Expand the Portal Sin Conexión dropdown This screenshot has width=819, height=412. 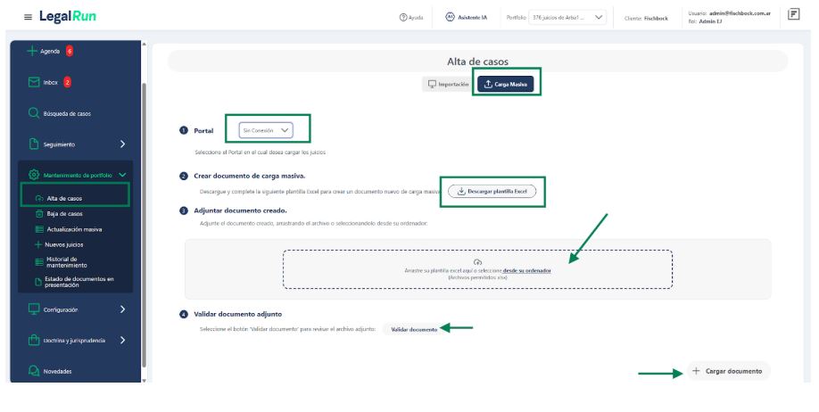267,130
